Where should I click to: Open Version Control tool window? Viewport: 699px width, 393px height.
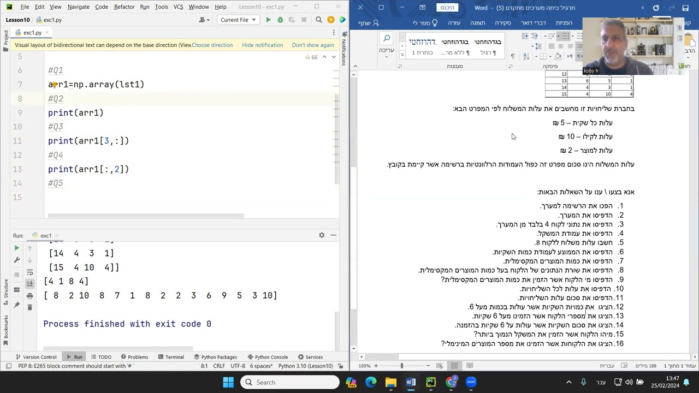35,357
